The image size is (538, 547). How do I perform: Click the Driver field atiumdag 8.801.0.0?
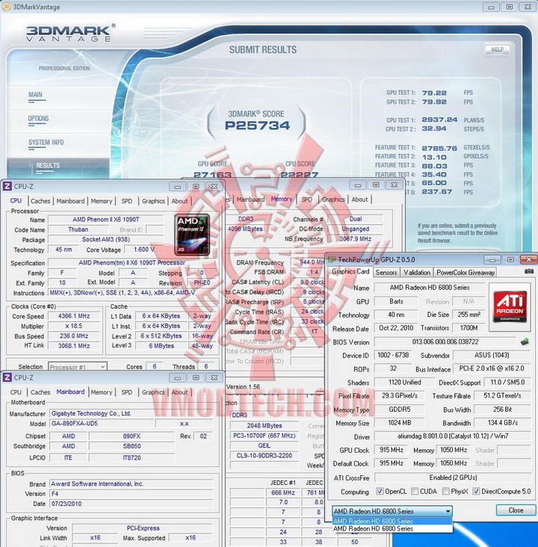coord(453,436)
